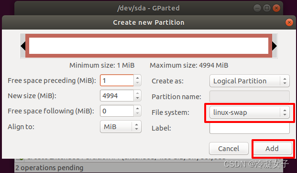Focus the Label text field
Viewport: 297px width, 173px height.
250,128
